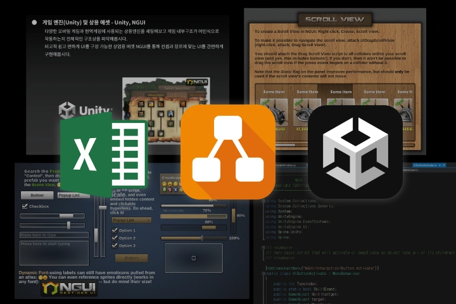Click the 'using UnityEngine.EventSystems;' code line

[x=298, y=222]
